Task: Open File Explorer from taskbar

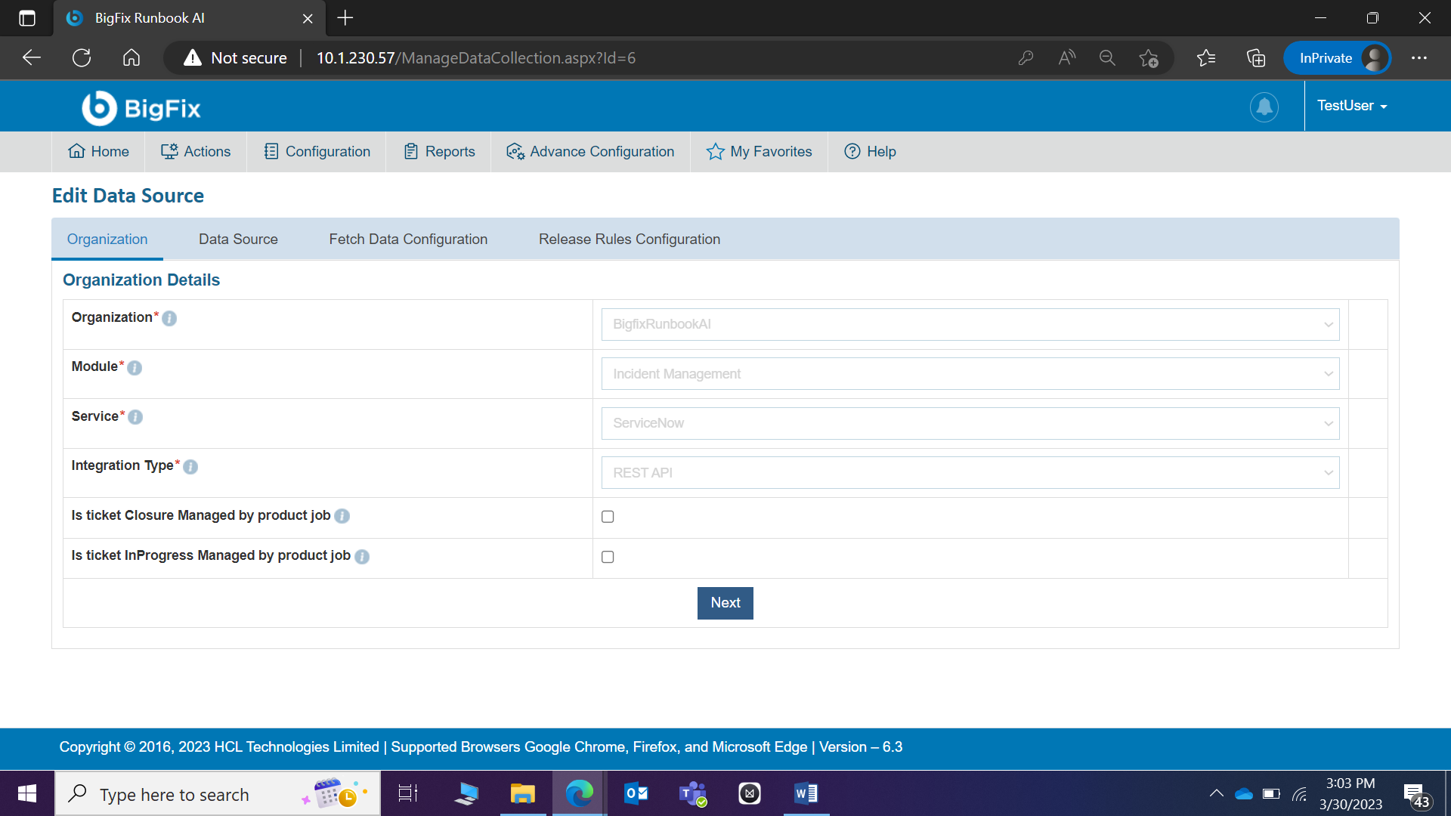Action: click(522, 793)
